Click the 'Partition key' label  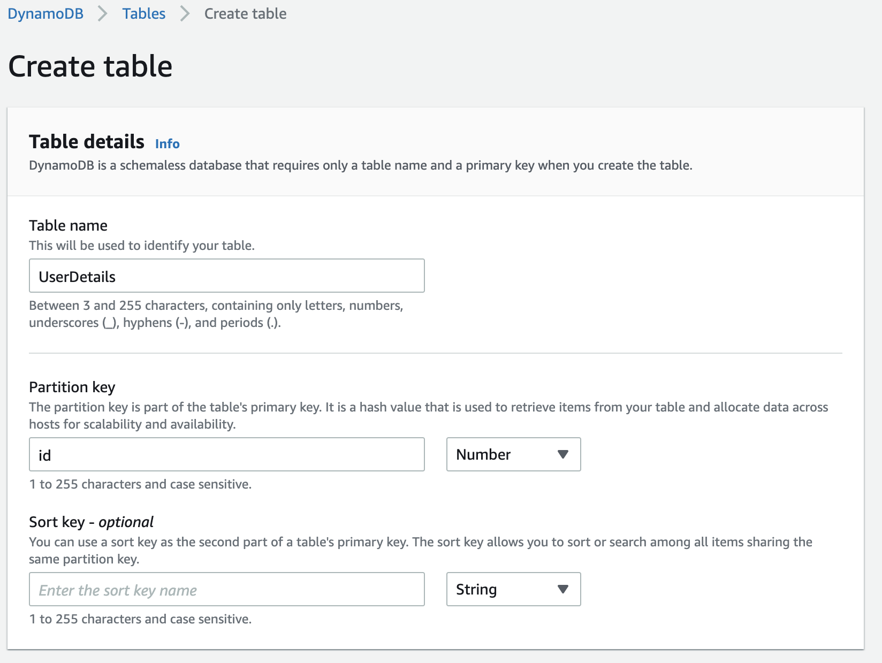[x=72, y=387]
